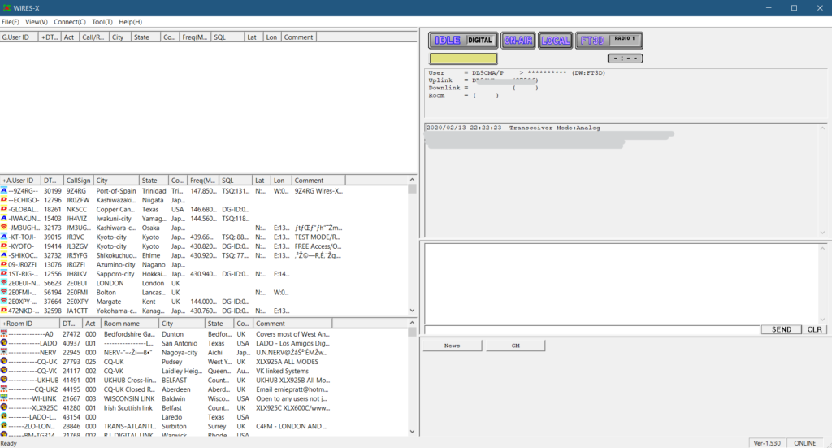Click the icon for --ECHIGO- node
The height and width of the screenshot is (448, 832).
tap(4, 200)
